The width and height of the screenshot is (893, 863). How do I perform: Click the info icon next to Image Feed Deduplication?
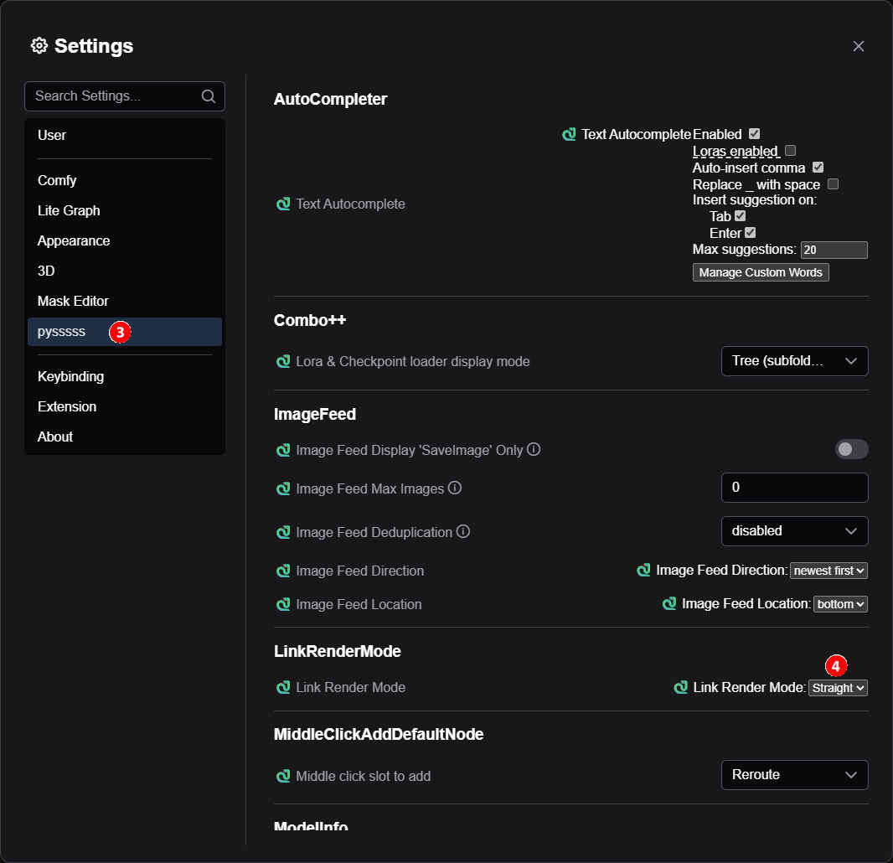click(463, 531)
